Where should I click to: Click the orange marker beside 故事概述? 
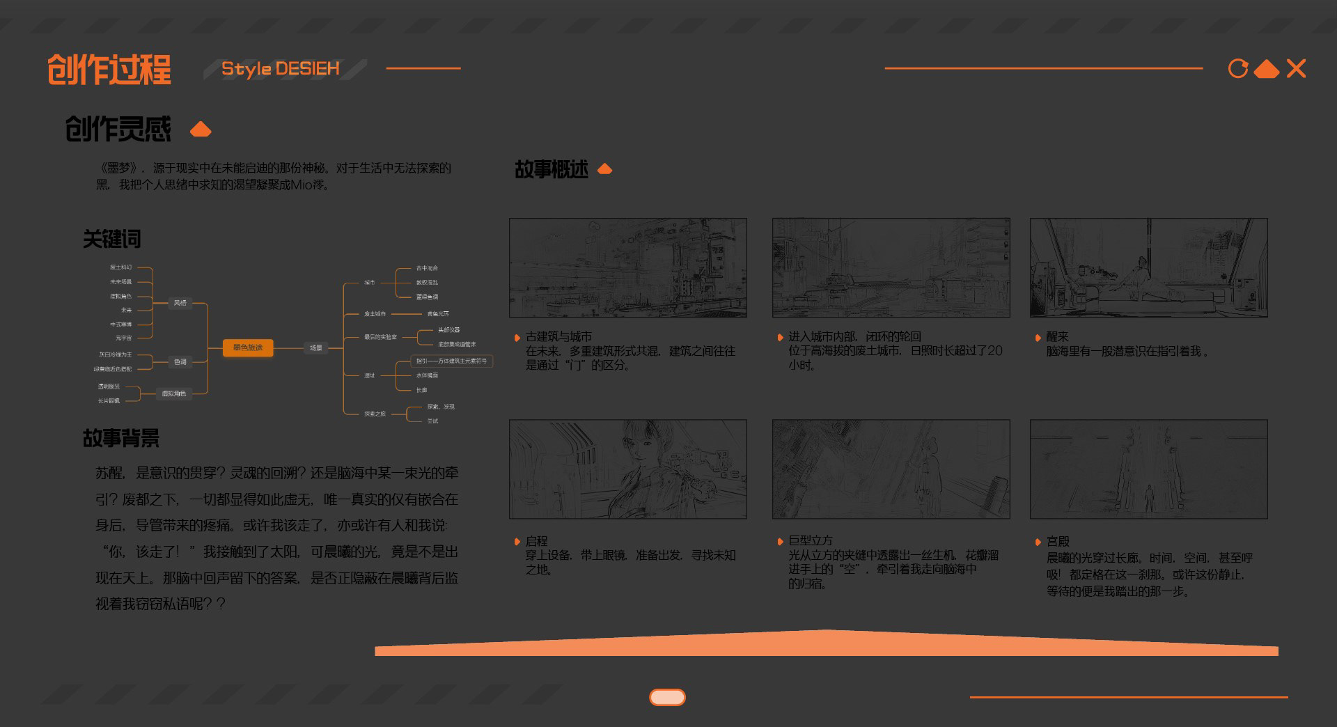[x=604, y=169]
